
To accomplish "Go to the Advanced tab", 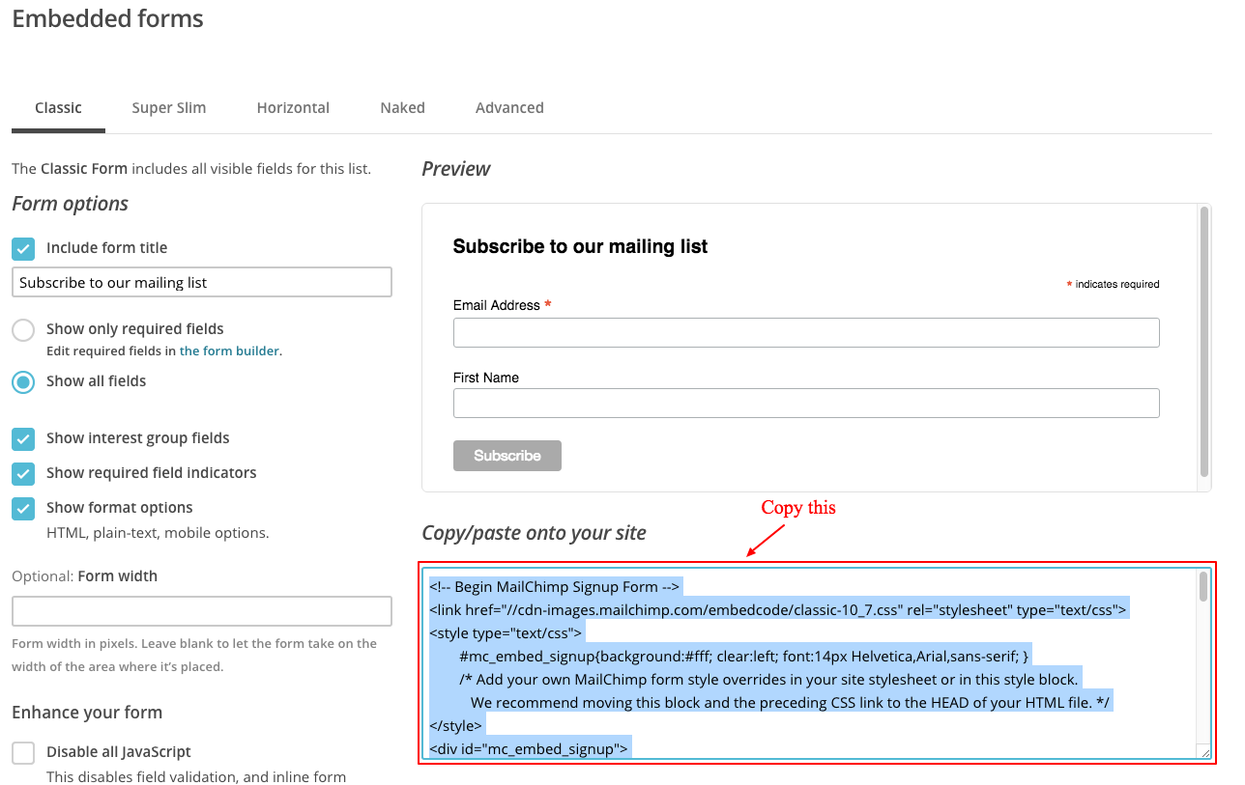I will [x=509, y=108].
